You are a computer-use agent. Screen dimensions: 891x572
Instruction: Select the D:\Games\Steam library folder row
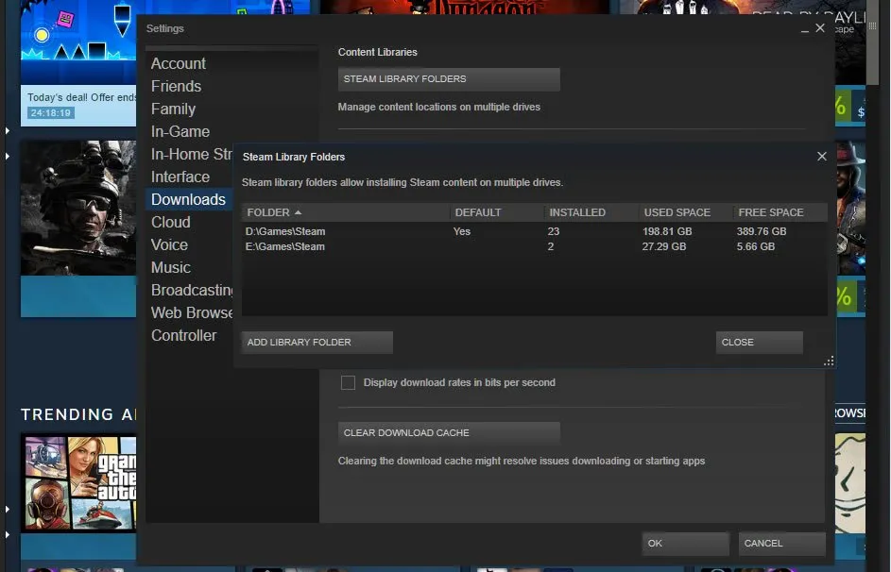click(x=534, y=231)
